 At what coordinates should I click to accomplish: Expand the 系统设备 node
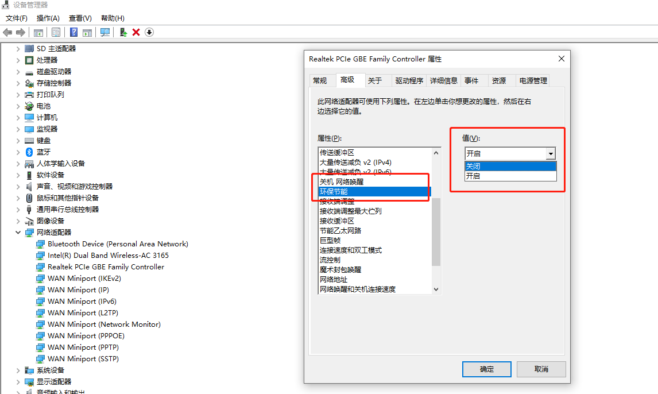tap(18, 370)
